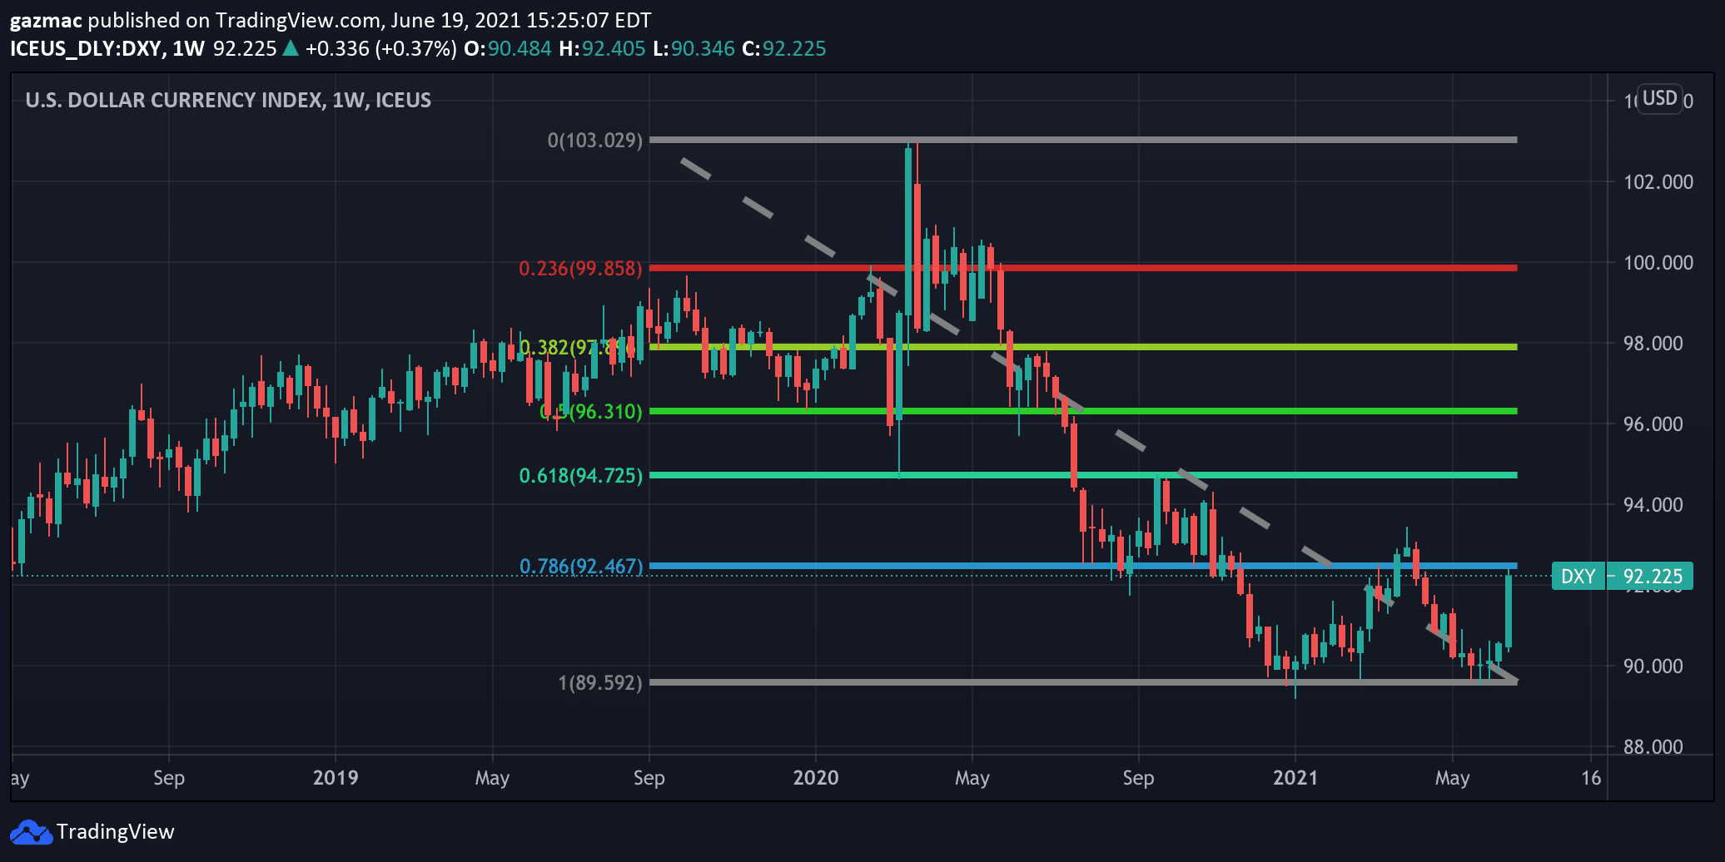Click the green up-triangle change indicator
The image size is (1725, 862).
pyautogui.click(x=291, y=48)
